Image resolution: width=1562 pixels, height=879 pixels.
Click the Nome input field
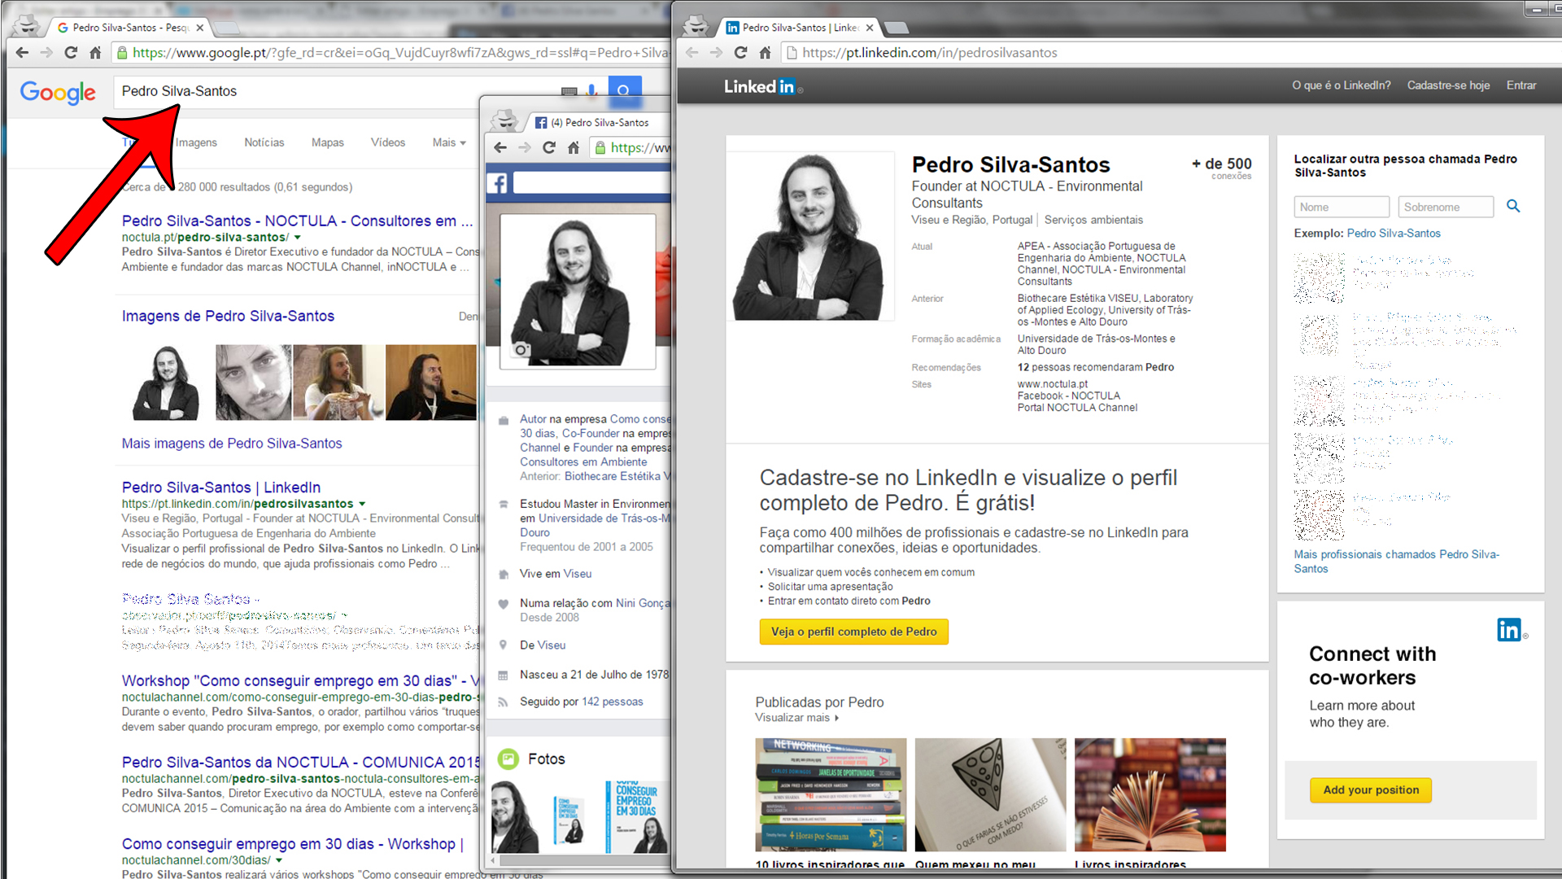[x=1342, y=207]
